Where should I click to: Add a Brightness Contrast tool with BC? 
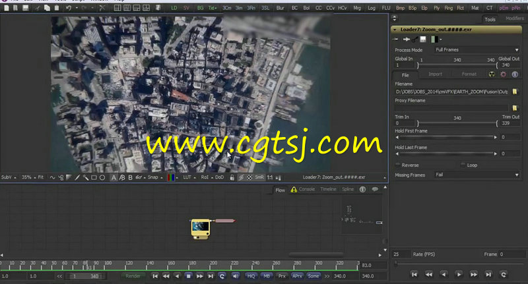coord(294,8)
